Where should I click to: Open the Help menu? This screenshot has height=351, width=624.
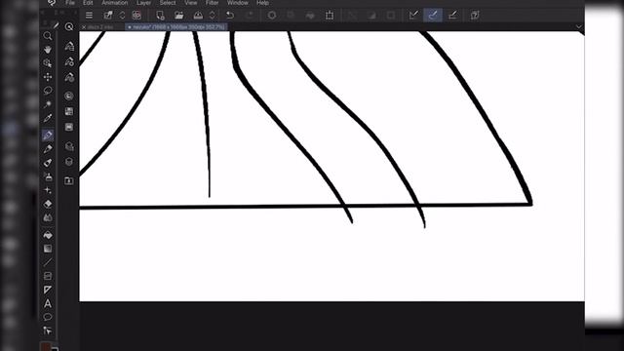pyautogui.click(x=262, y=3)
